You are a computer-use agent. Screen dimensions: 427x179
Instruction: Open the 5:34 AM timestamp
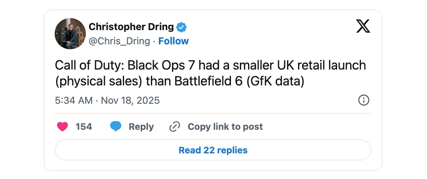click(x=74, y=100)
